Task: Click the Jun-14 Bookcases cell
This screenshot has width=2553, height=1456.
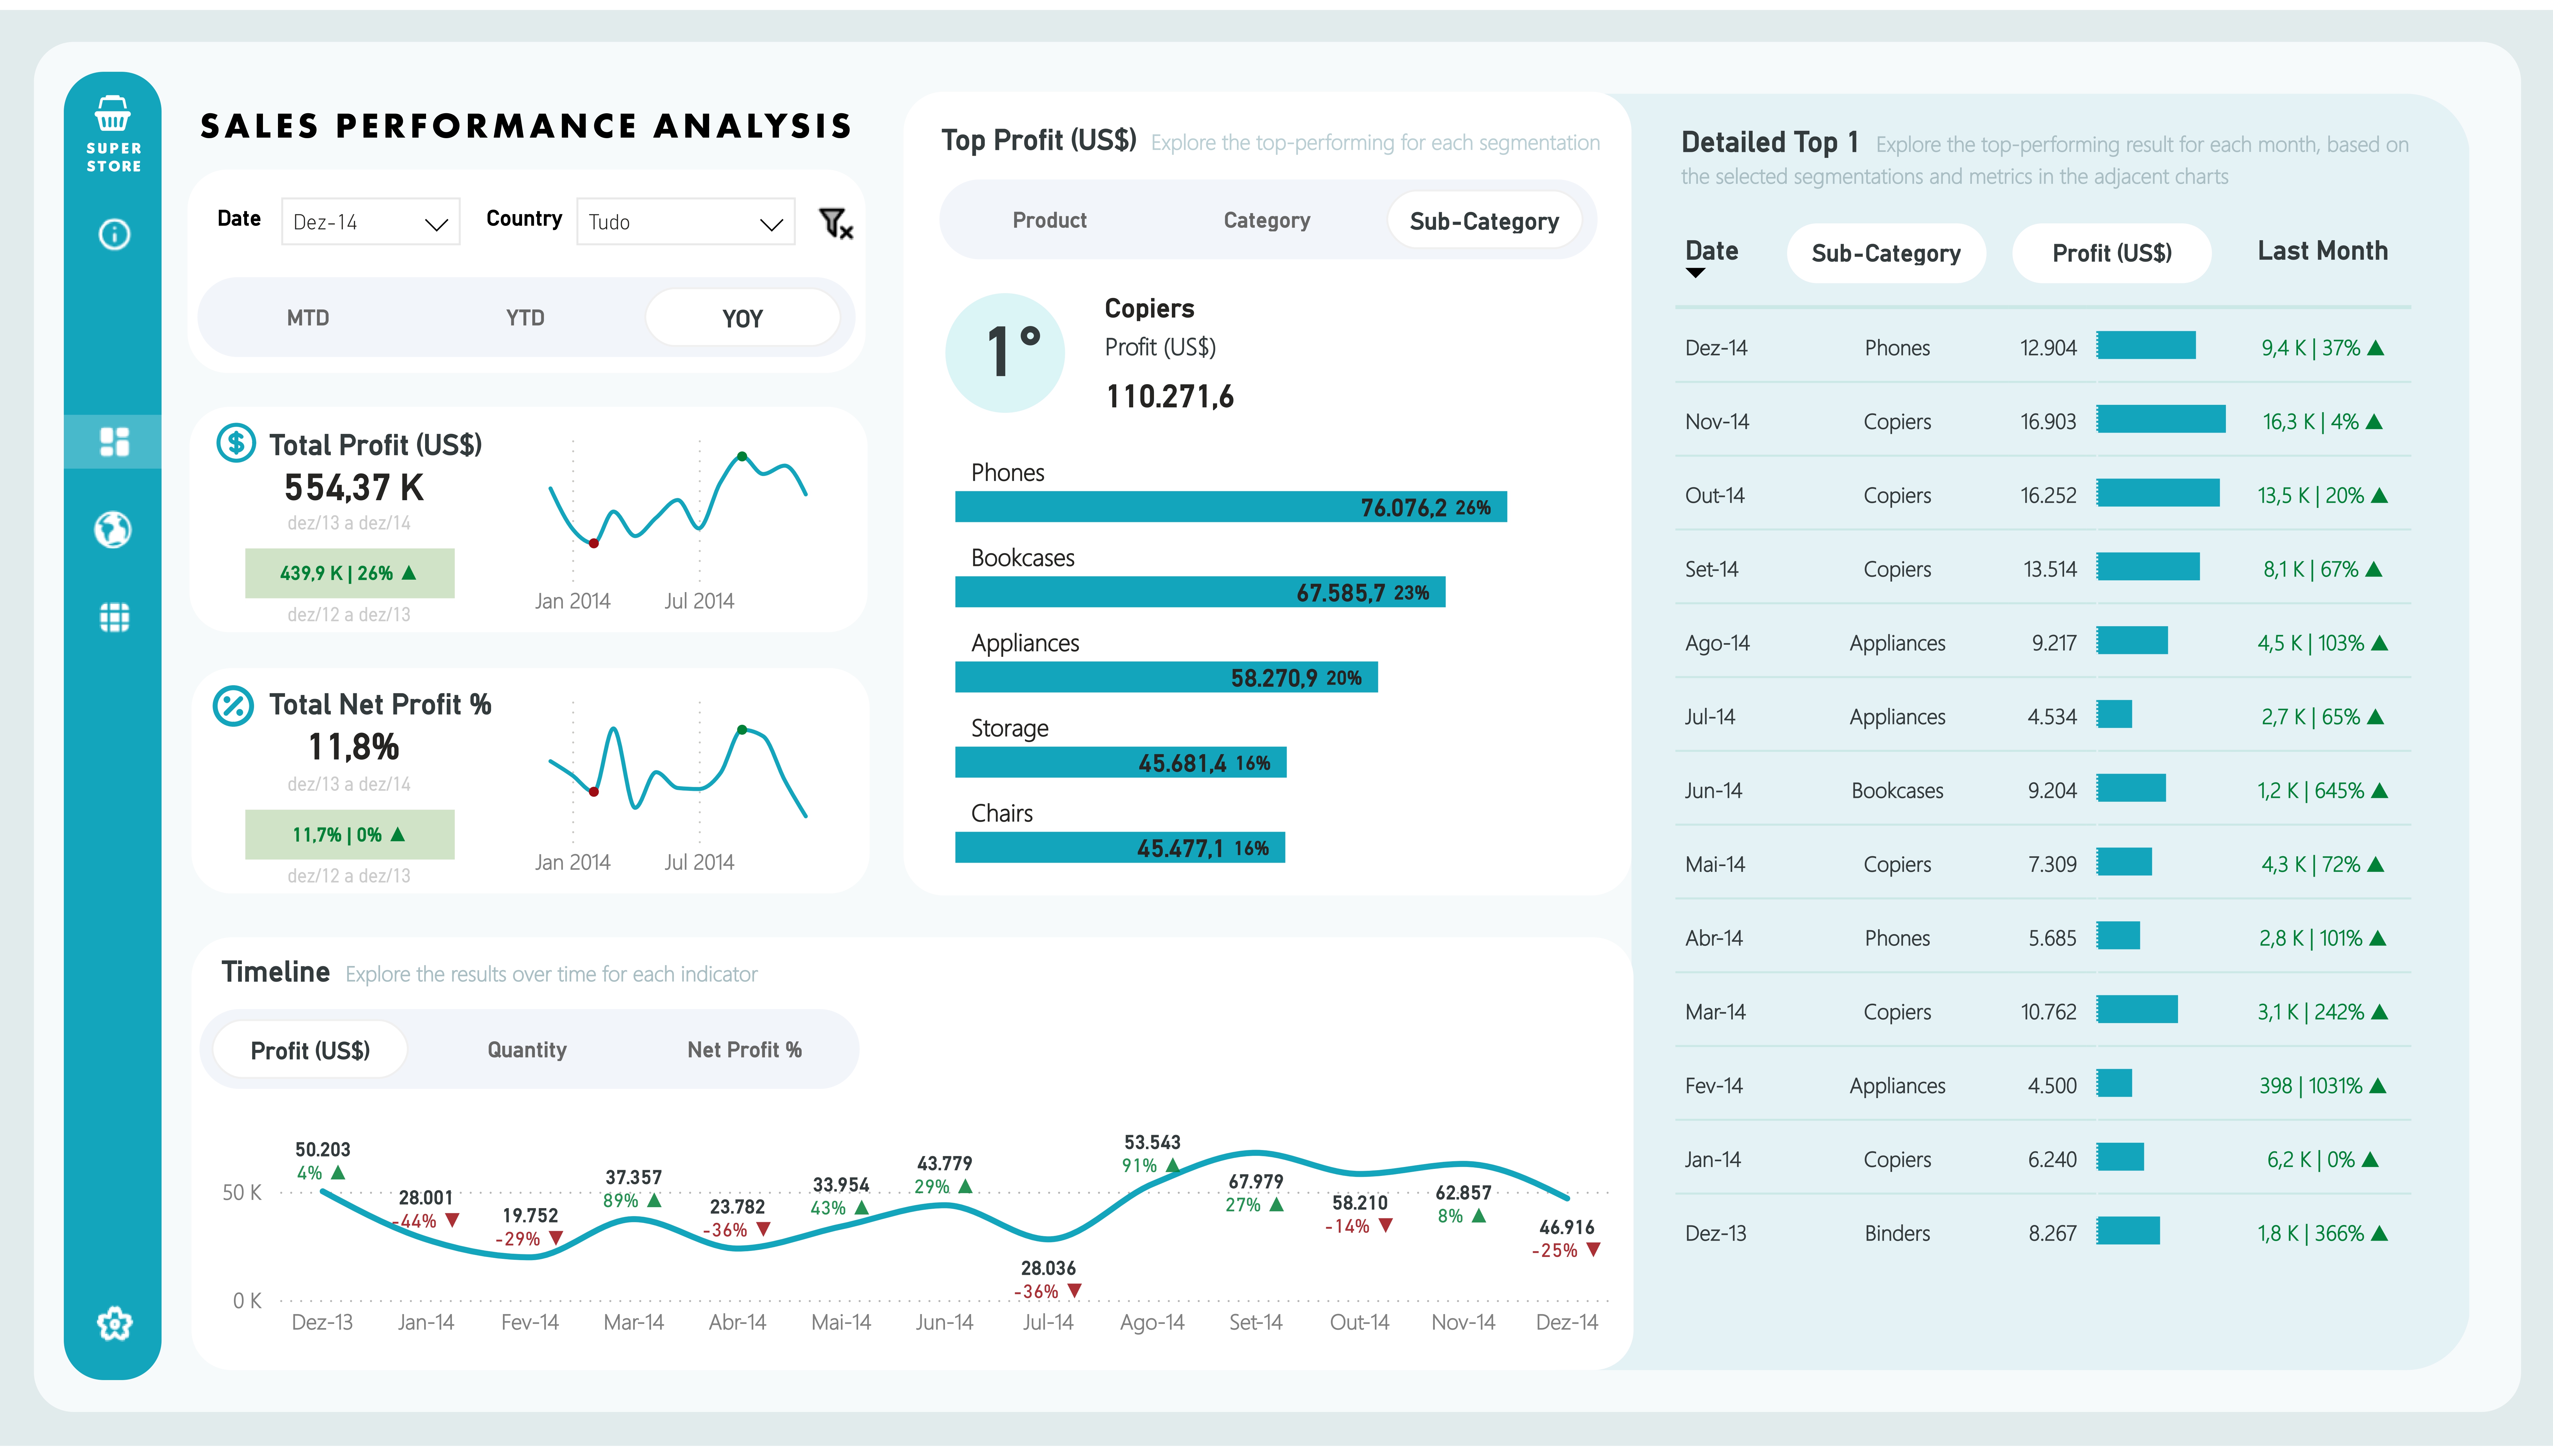Action: click(x=1897, y=791)
